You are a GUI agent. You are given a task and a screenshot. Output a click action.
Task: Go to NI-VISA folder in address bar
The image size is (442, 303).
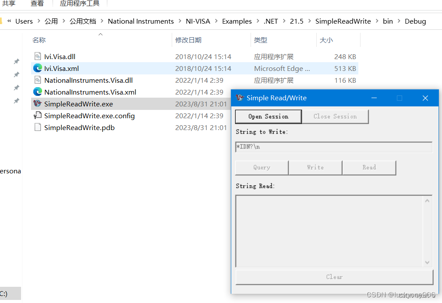(x=198, y=21)
